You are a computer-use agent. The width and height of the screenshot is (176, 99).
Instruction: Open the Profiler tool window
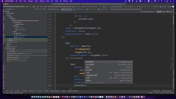[46, 91]
